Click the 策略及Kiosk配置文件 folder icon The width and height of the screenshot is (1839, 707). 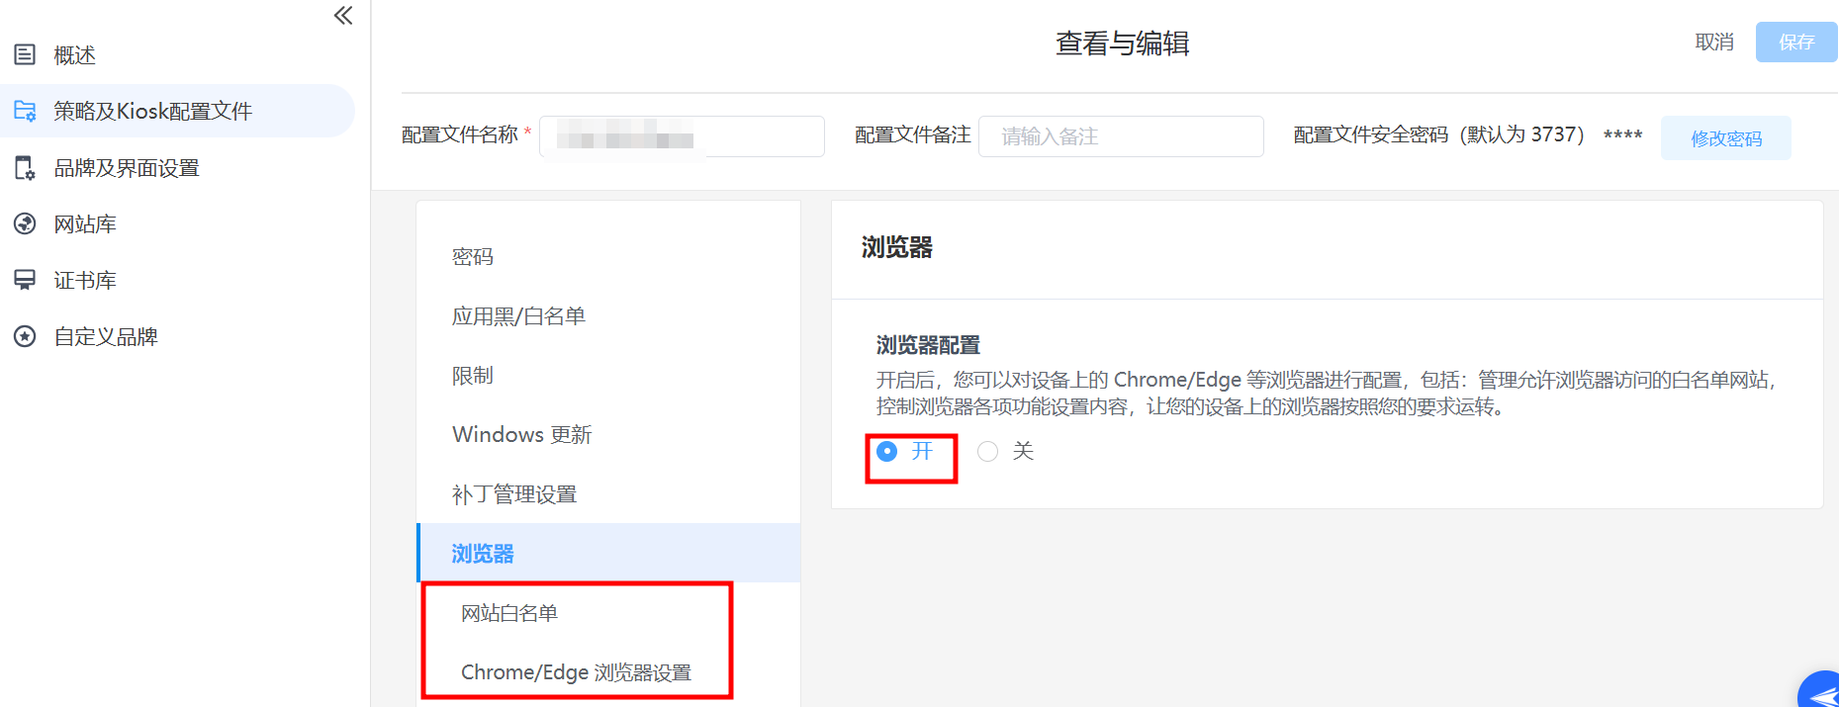(x=25, y=111)
